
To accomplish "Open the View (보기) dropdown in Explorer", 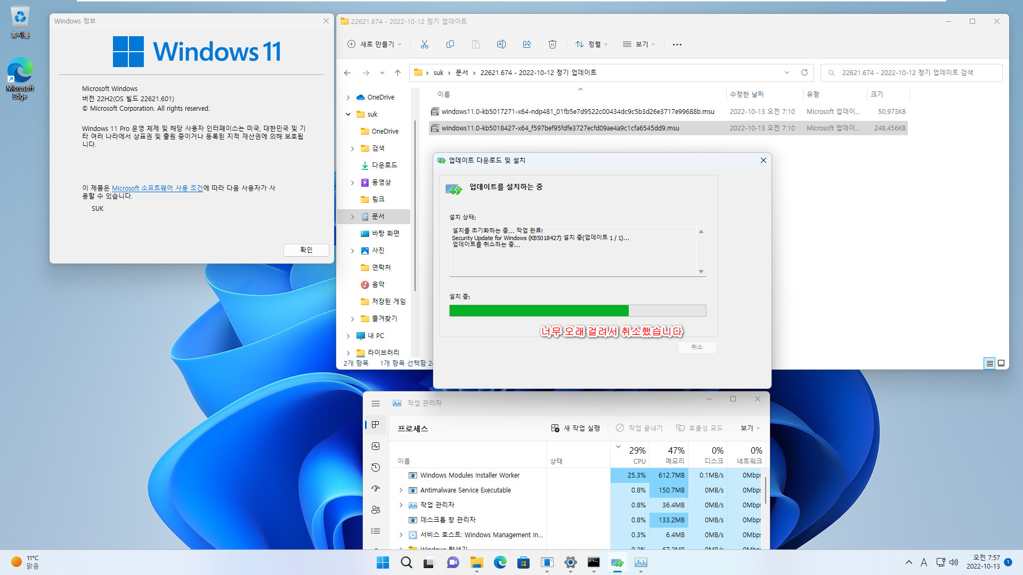I will 639,44.
